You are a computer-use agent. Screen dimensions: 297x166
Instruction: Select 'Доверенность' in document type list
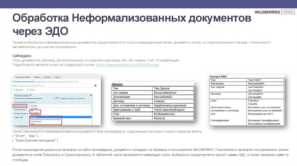[36, 115]
